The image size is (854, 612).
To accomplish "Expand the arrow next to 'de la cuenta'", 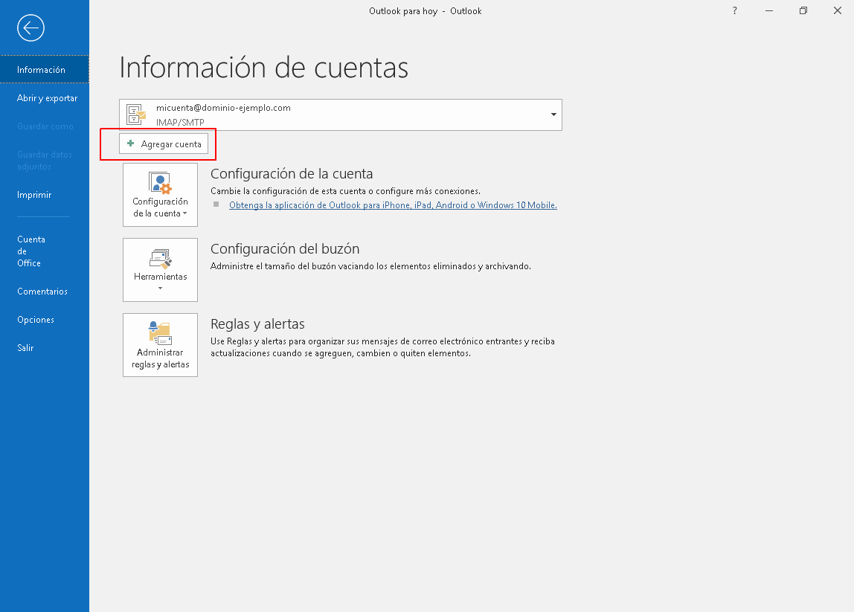I will 184,214.
